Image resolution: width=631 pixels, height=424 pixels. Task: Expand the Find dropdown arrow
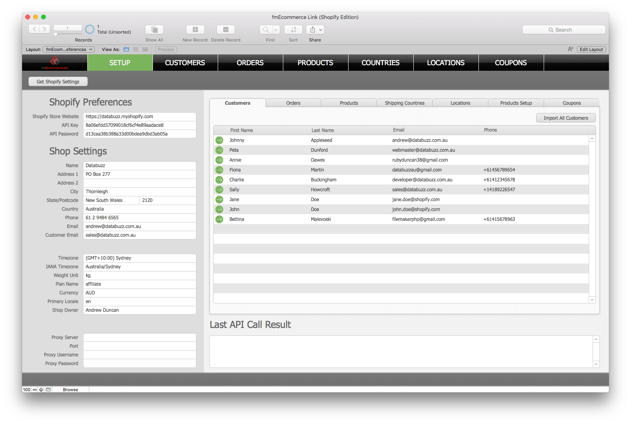pyautogui.click(x=276, y=30)
